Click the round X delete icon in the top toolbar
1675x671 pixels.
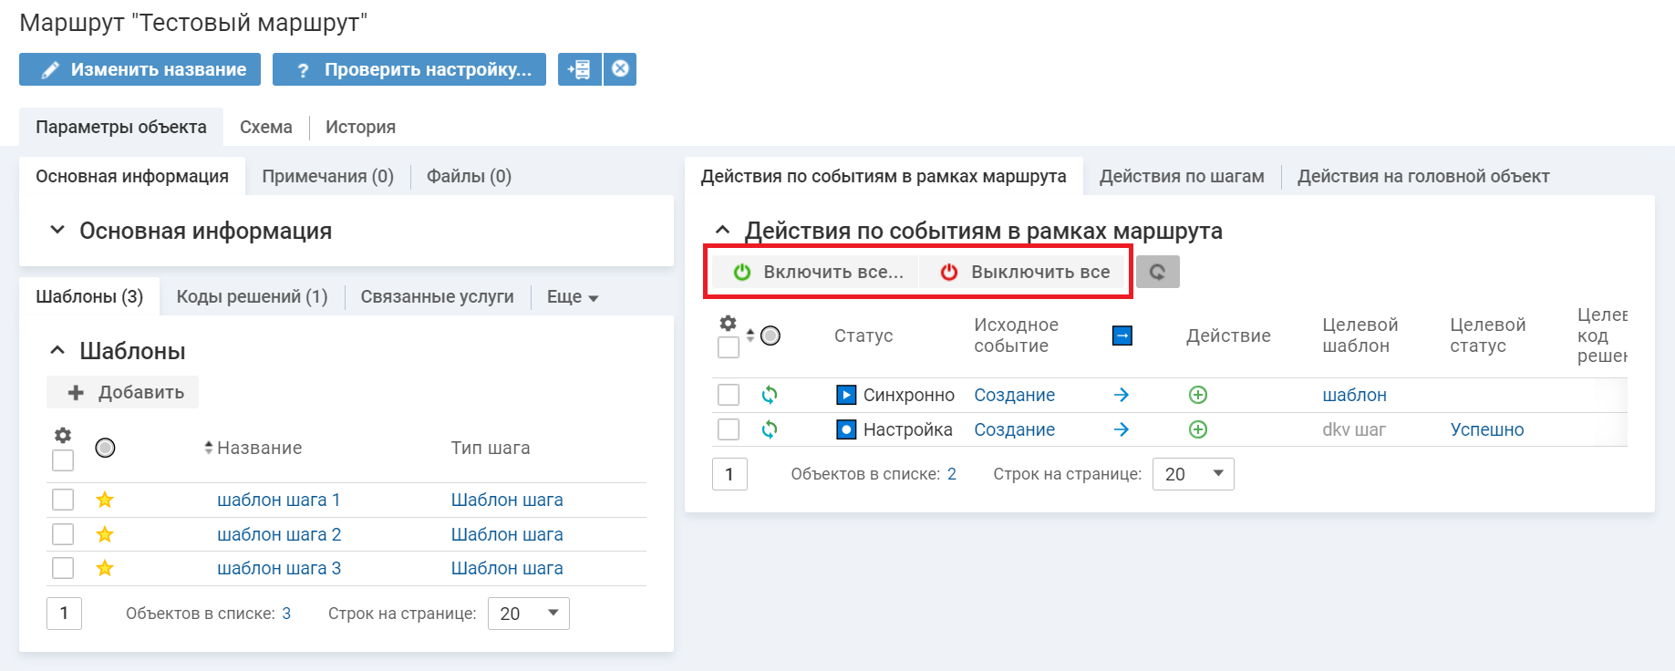(x=620, y=69)
